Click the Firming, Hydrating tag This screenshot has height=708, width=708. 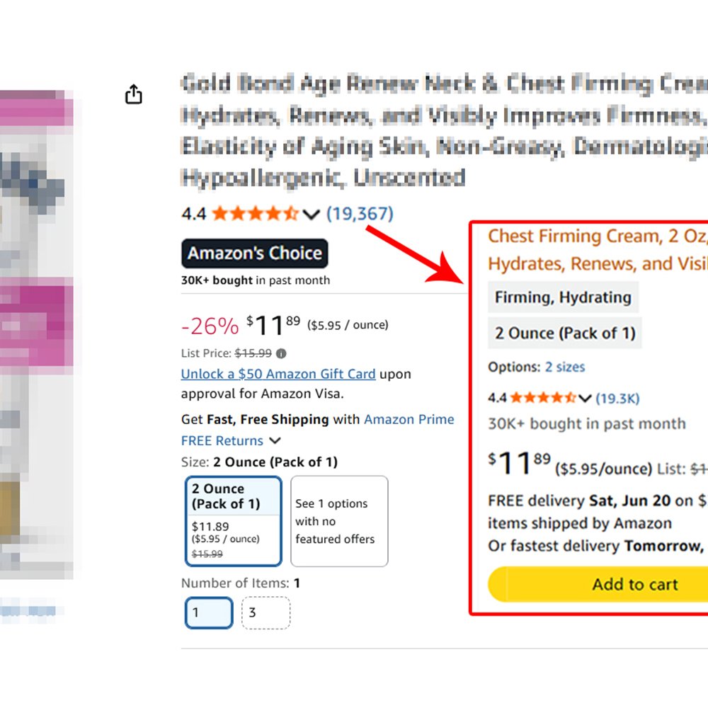point(563,297)
